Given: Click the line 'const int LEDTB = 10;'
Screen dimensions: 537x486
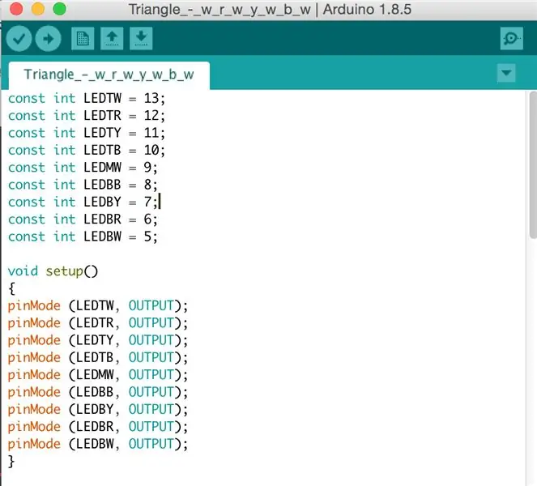Looking at the screenshot, I should [x=87, y=151].
